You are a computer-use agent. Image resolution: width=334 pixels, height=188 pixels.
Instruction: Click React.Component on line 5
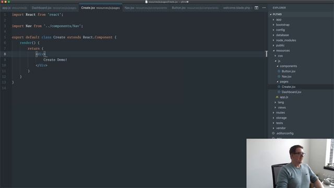tap(98, 37)
